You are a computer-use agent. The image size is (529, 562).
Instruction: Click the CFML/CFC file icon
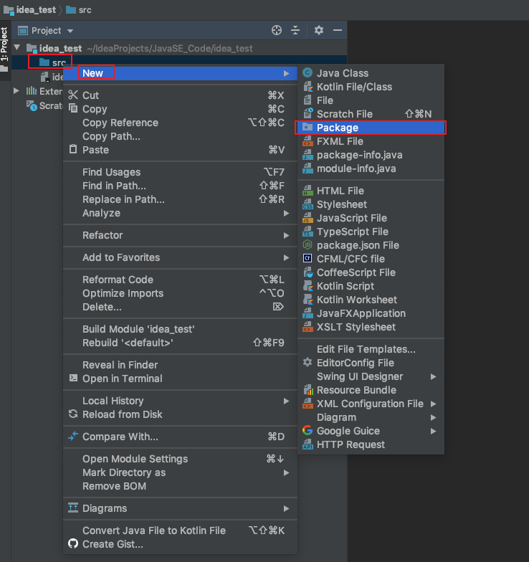click(308, 258)
